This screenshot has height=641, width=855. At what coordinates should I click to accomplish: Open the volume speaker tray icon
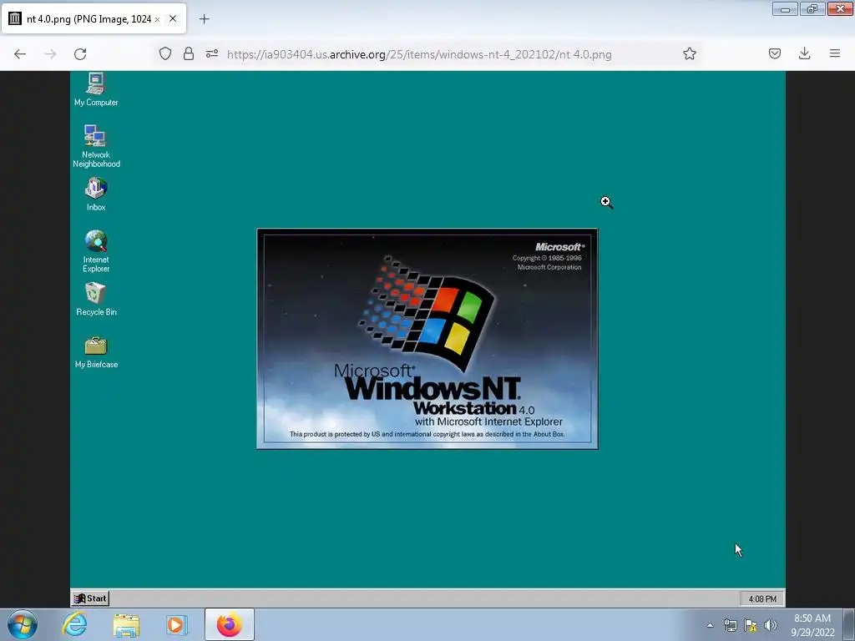click(x=771, y=625)
